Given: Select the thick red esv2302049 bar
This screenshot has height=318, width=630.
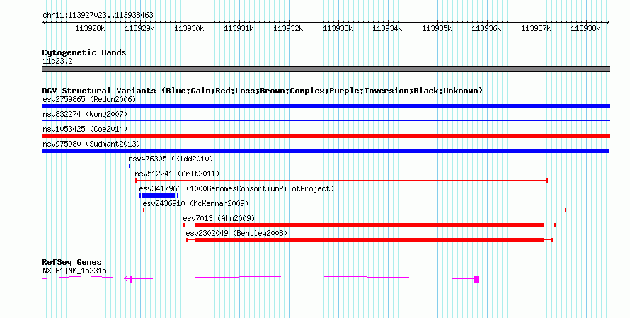Looking at the screenshot, I should (370, 240).
